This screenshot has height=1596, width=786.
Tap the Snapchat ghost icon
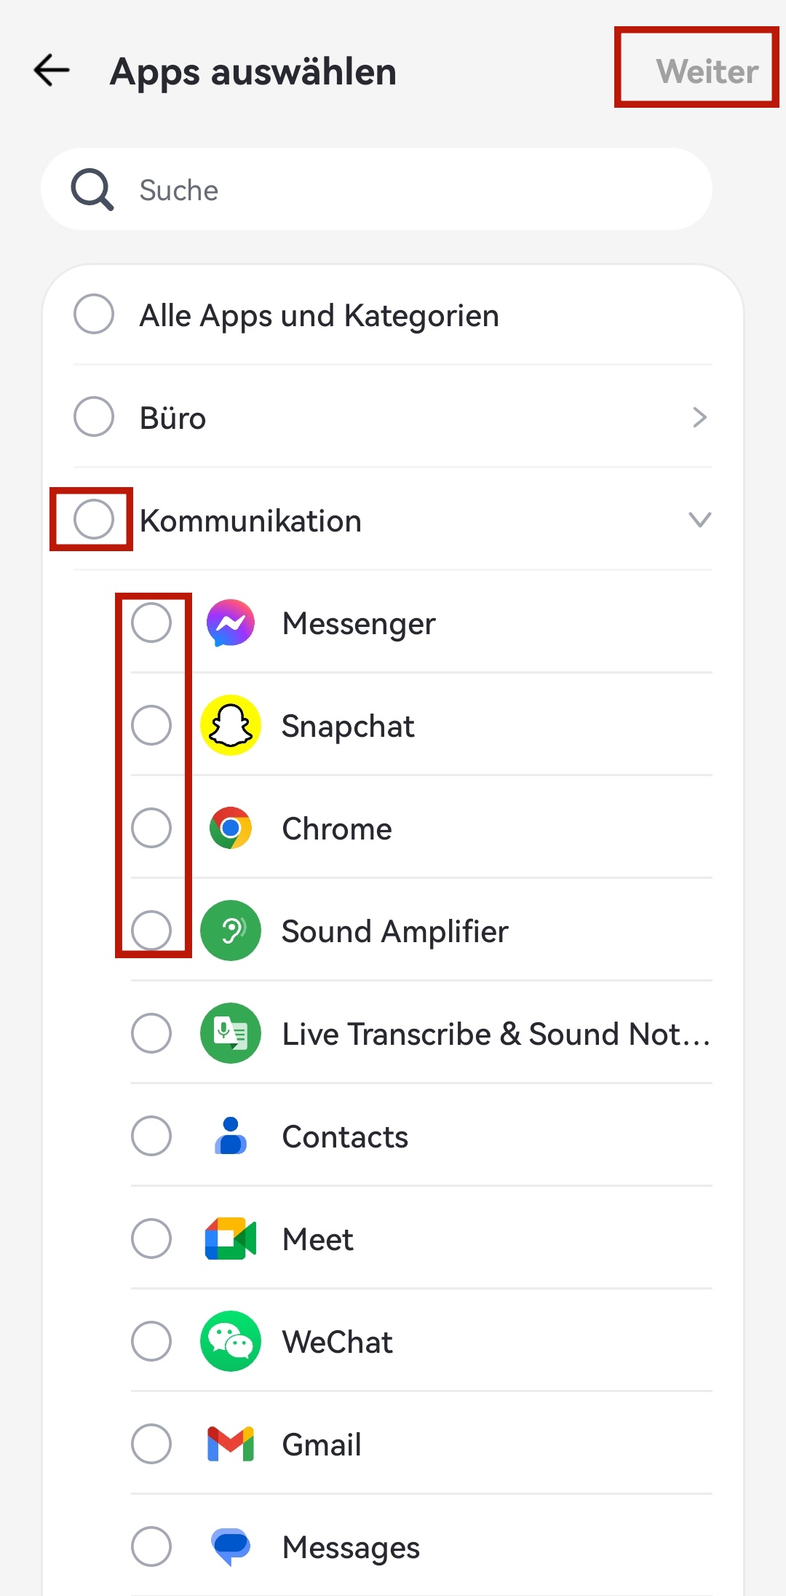(231, 726)
